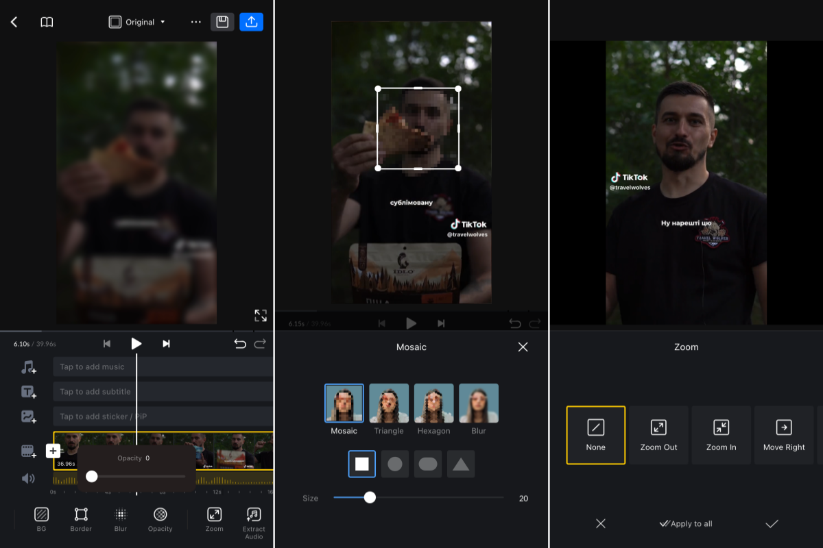Select the BG background tool
Screen dimensions: 823x548
coord(41,519)
